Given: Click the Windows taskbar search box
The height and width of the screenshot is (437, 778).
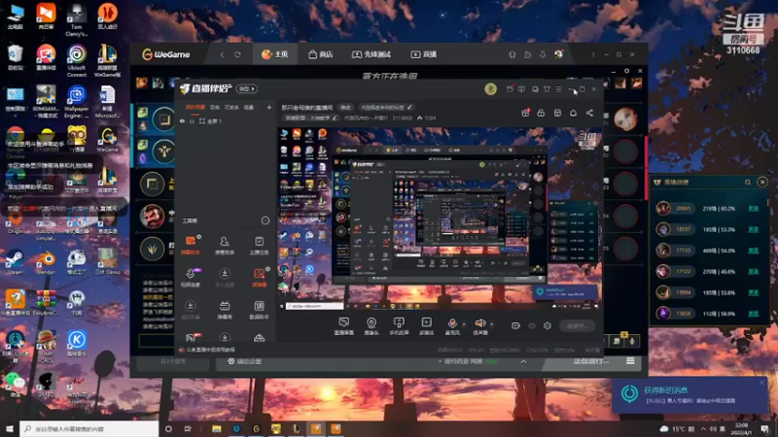Looking at the screenshot, I should tap(89, 428).
